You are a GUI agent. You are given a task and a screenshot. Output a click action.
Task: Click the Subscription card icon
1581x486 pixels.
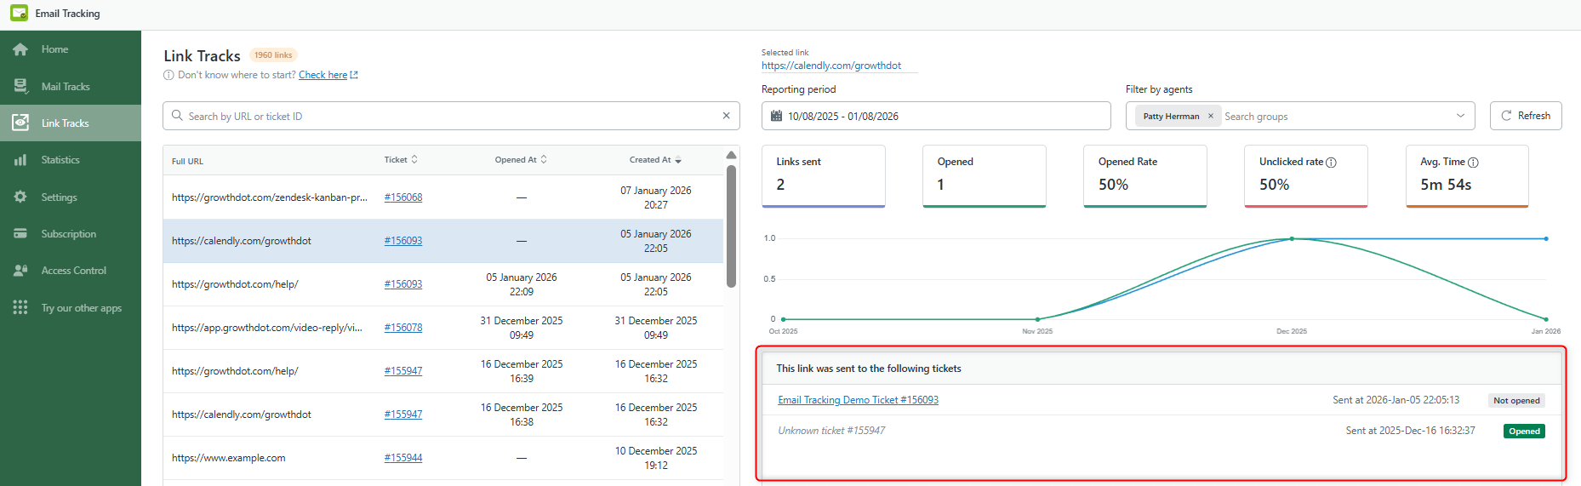(20, 233)
